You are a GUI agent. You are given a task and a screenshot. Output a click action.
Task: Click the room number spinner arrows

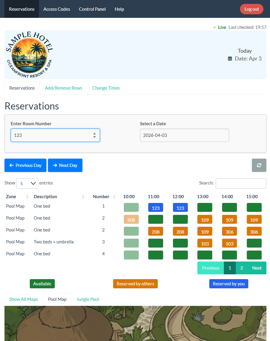point(94,135)
